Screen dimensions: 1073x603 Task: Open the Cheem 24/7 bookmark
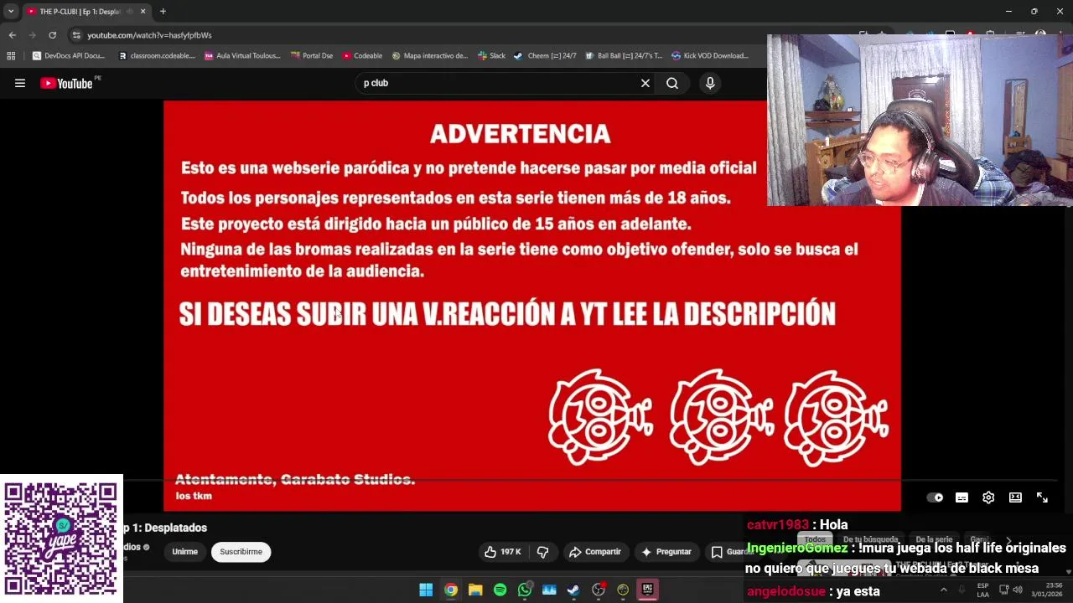pos(545,56)
